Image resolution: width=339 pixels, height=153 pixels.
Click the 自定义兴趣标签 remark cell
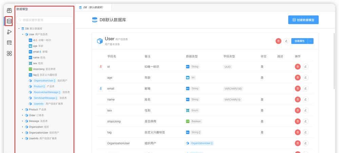[x=155, y=132]
